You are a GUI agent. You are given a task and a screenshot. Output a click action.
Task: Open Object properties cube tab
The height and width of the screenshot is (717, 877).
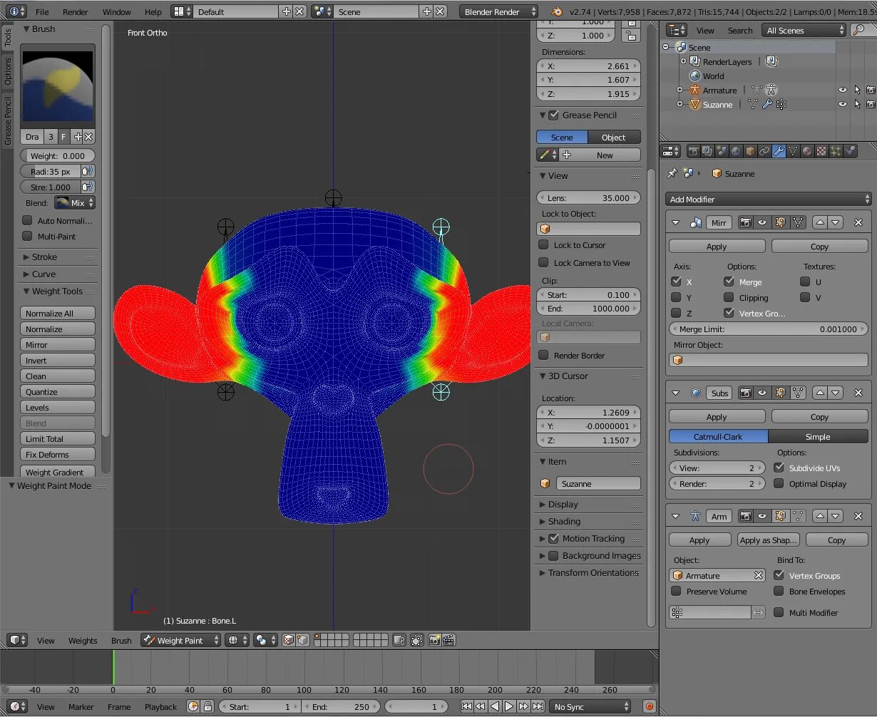point(750,151)
